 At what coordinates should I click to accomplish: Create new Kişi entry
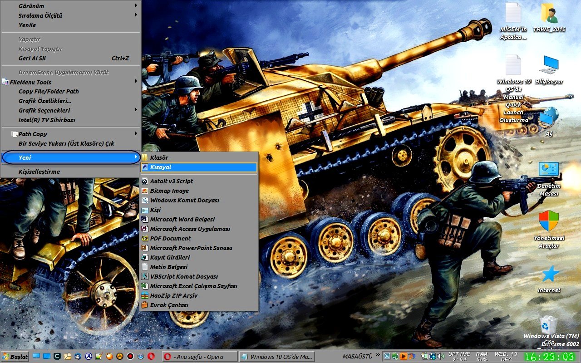coord(199,210)
